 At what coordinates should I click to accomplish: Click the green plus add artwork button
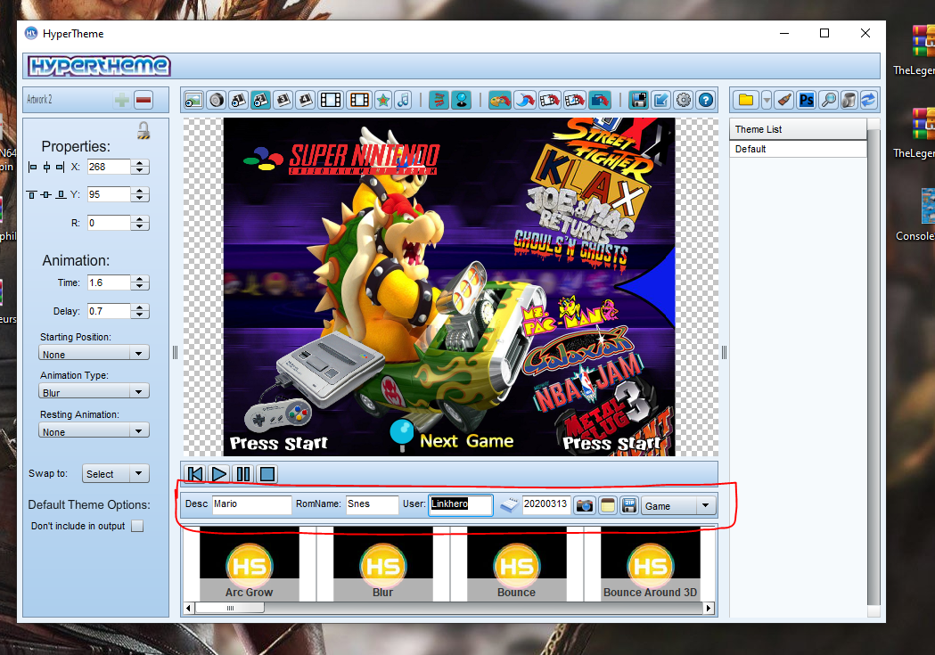pos(121,100)
